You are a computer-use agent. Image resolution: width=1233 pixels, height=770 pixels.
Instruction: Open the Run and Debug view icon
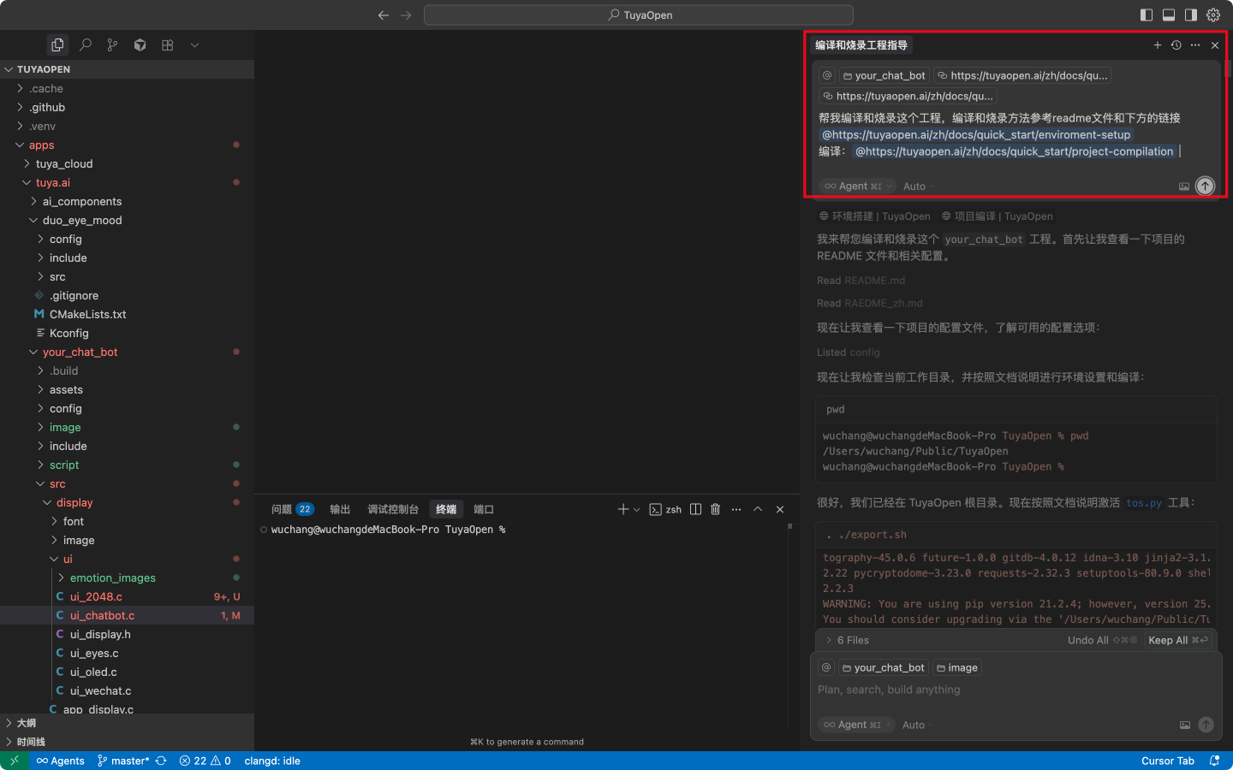click(140, 45)
